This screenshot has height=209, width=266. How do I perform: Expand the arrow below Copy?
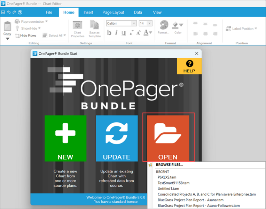7,39
